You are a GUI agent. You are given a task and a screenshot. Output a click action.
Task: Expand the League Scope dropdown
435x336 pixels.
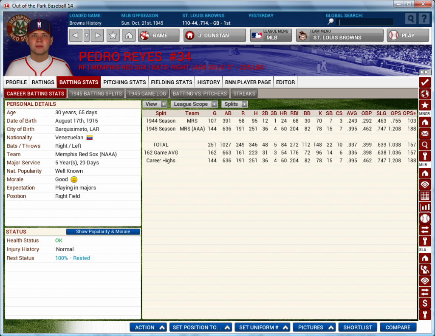[194, 104]
